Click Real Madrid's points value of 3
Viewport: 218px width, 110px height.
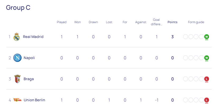(x=172, y=37)
